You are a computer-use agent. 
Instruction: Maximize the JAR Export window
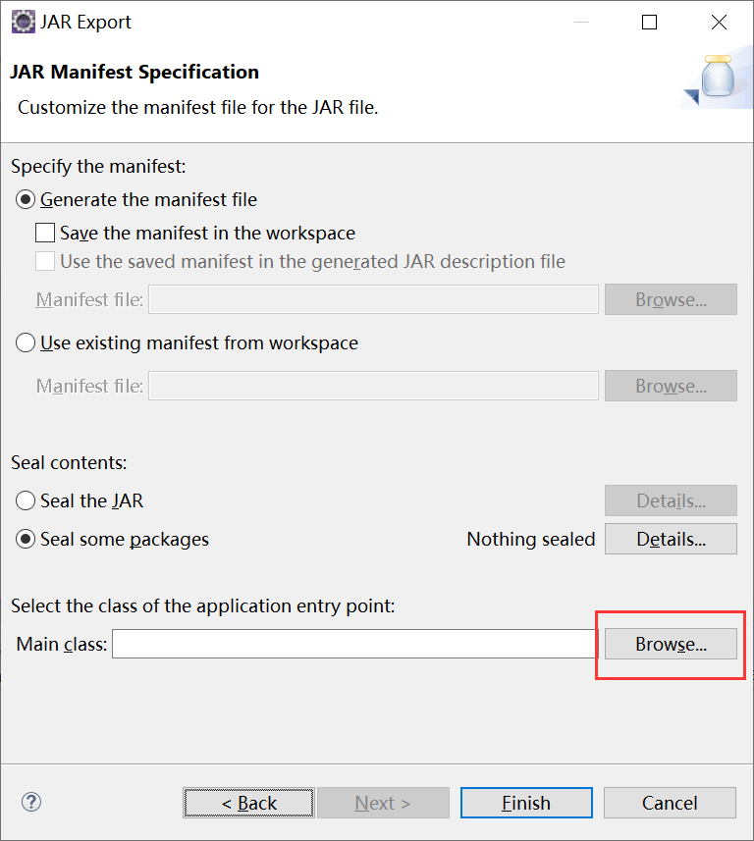pyautogui.click(x=649, y=22)
